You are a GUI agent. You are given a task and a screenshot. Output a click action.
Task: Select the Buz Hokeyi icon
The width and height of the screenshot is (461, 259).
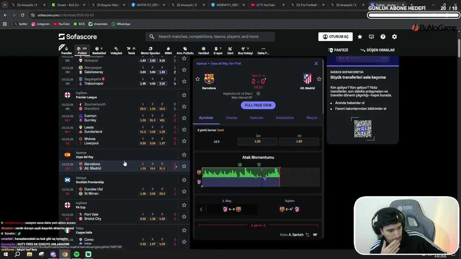click(245, 50)
